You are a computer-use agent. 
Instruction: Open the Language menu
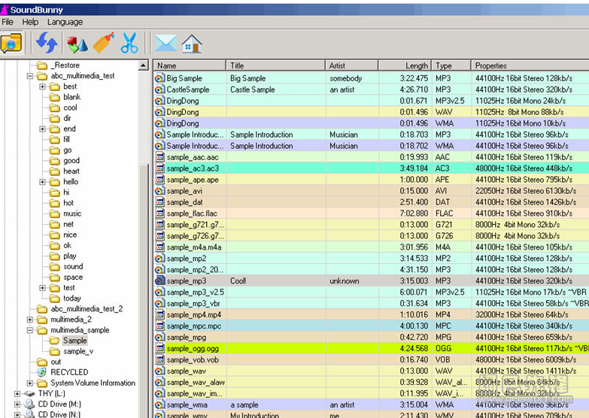65,22
